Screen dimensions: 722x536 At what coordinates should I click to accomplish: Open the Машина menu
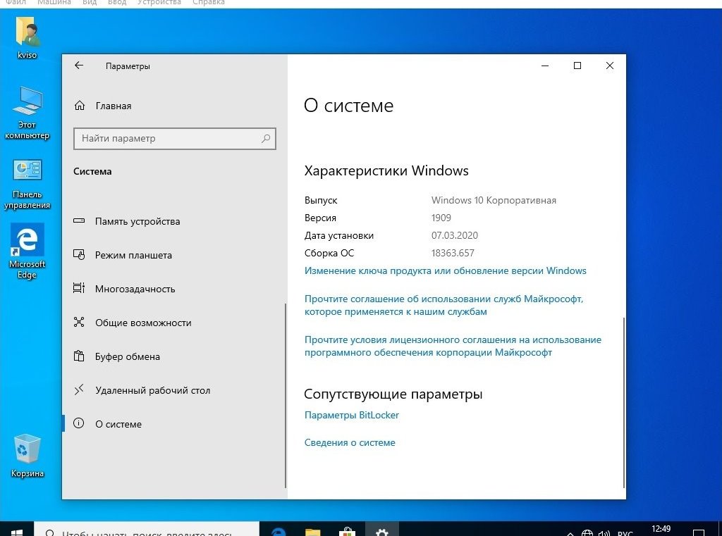54,3
